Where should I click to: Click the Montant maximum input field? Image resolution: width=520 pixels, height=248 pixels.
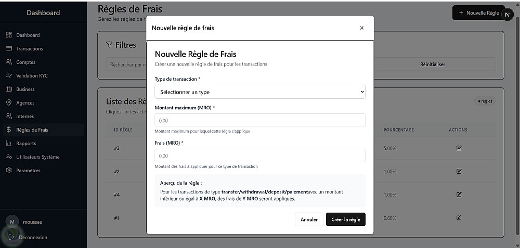pos(260,121)
